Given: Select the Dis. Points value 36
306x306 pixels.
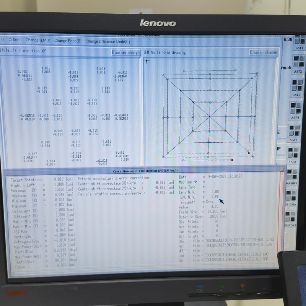Looking at the screenshot, I should 216,221.
